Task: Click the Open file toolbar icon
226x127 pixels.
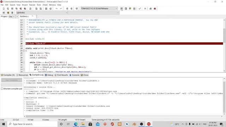Action: coord(8,8)
